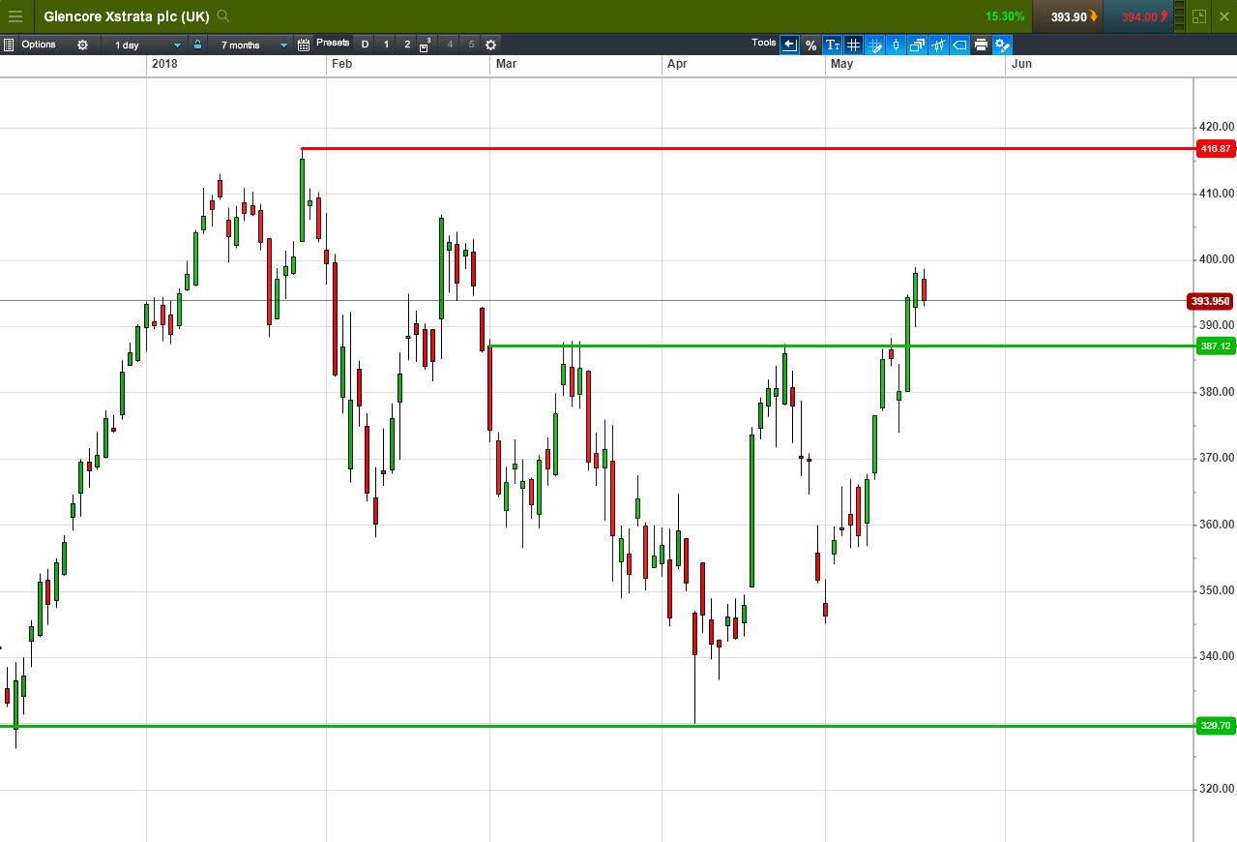Click the Mar label on time axis
The height and width of the screenshot is (842, 1237).
pos(505,64)
